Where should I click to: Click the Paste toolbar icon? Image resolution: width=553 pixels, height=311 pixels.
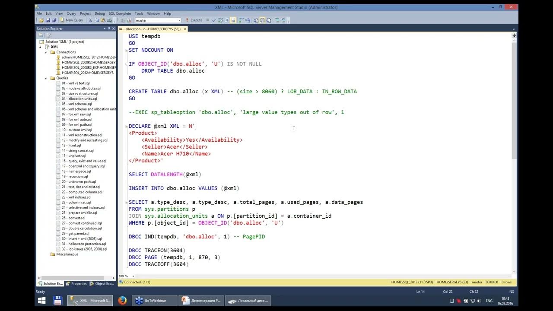pos(103,20)
